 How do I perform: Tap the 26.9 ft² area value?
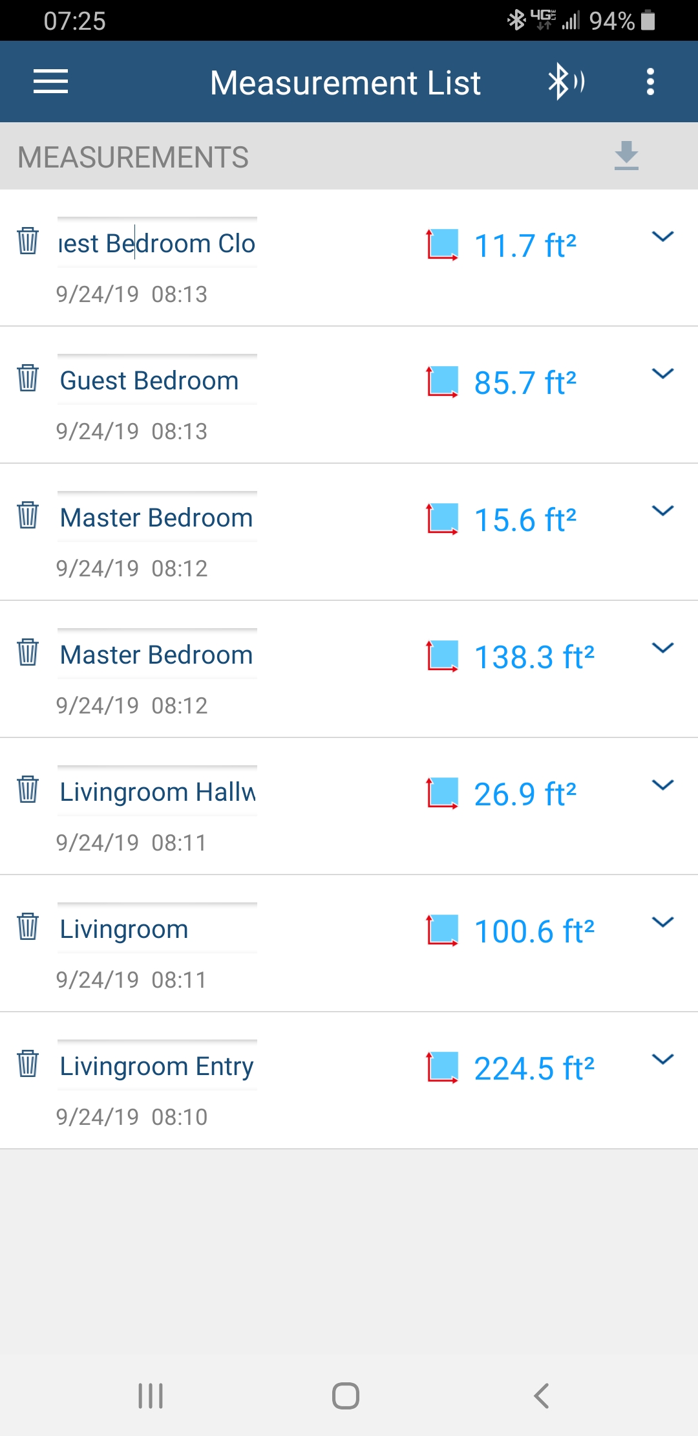tap(525, 794)
